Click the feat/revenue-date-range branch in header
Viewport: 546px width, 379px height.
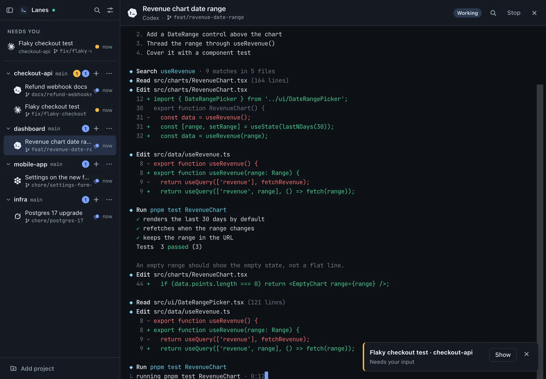[205, 17]
